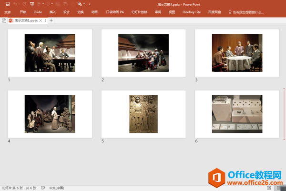
Task: Select the 演示文稿1.pptx document tab
Action: (26, 20)
